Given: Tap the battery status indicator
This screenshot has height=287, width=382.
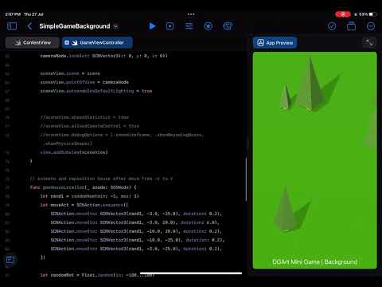Looking at the screenshot, I should pyautogui.click(x=372, y=14).
